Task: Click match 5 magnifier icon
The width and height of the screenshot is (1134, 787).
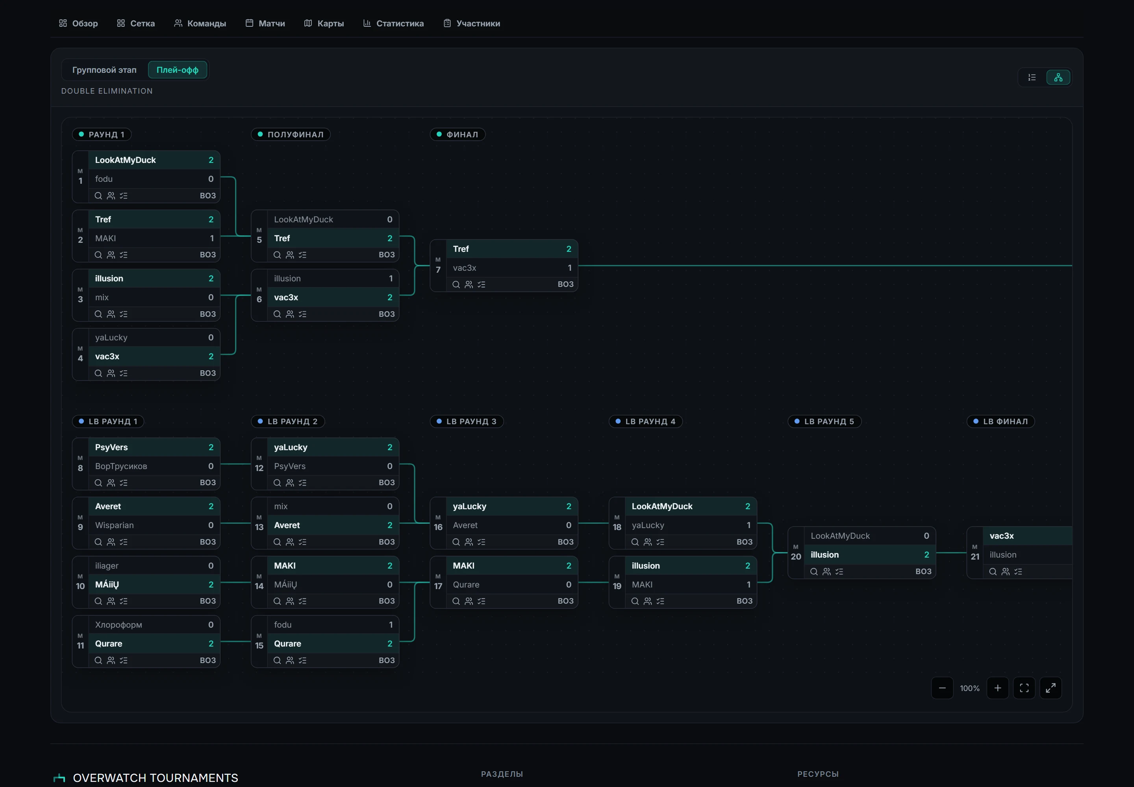Action: pyautogui.click(x=277, y=255)
